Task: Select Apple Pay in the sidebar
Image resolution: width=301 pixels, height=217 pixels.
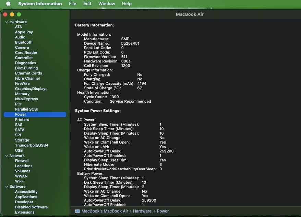Action: tap(24, 32)
